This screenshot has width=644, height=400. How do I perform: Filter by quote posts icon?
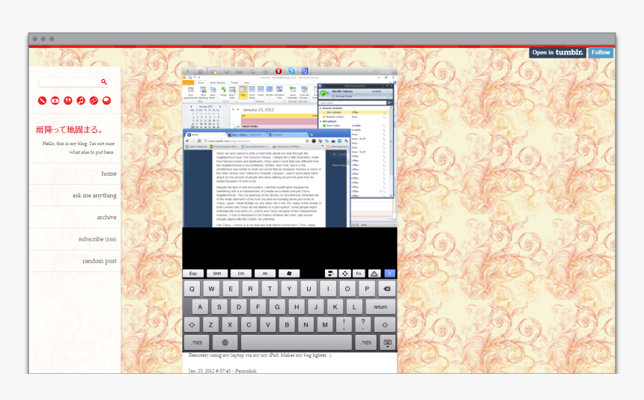(67, 100)
